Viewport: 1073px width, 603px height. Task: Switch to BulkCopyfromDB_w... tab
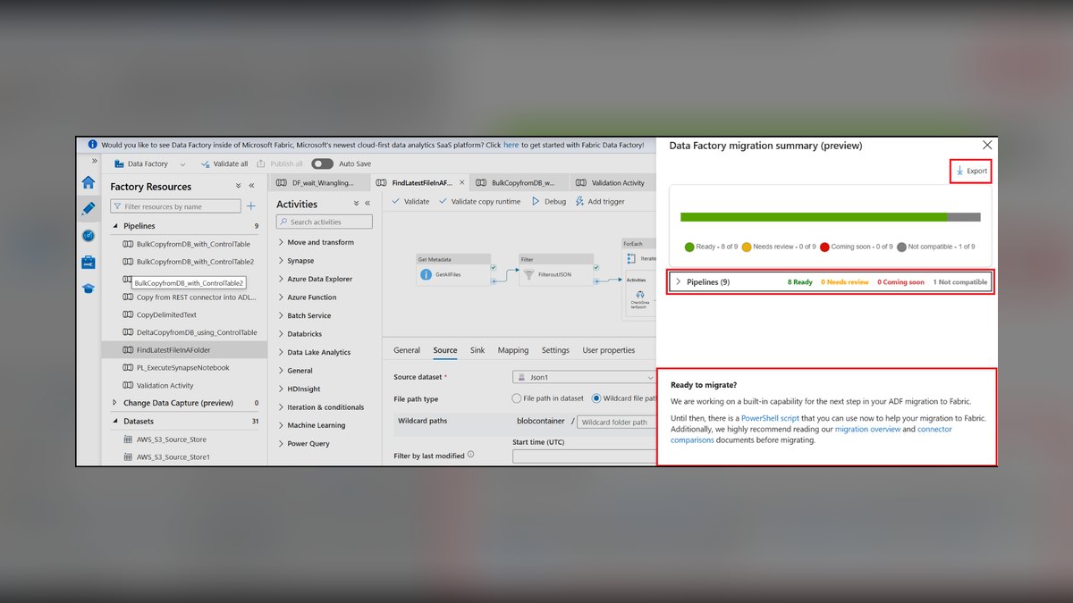point(519,182)
